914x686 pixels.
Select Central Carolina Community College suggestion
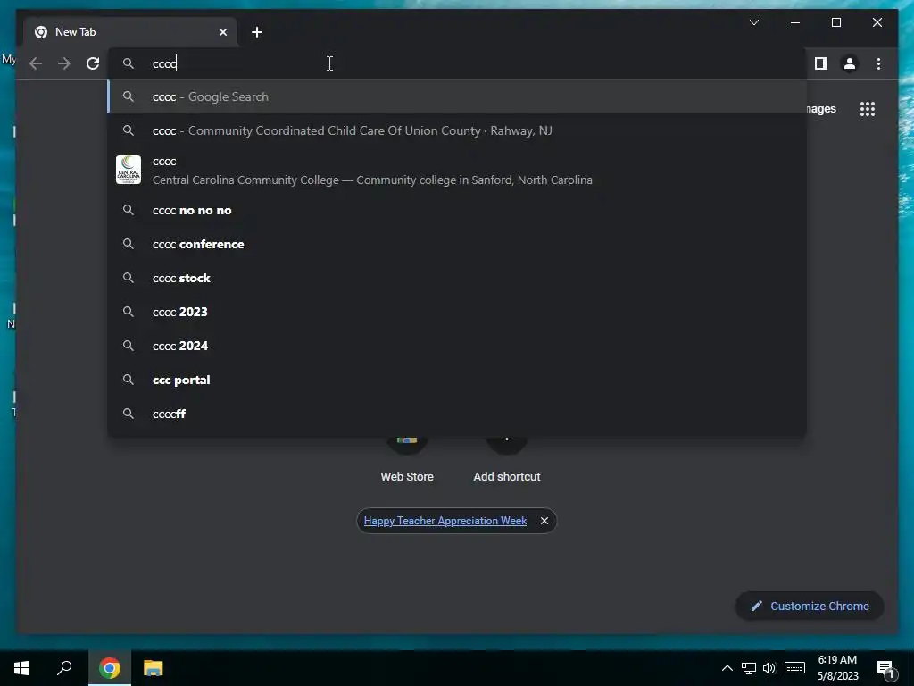click(457, 171)
